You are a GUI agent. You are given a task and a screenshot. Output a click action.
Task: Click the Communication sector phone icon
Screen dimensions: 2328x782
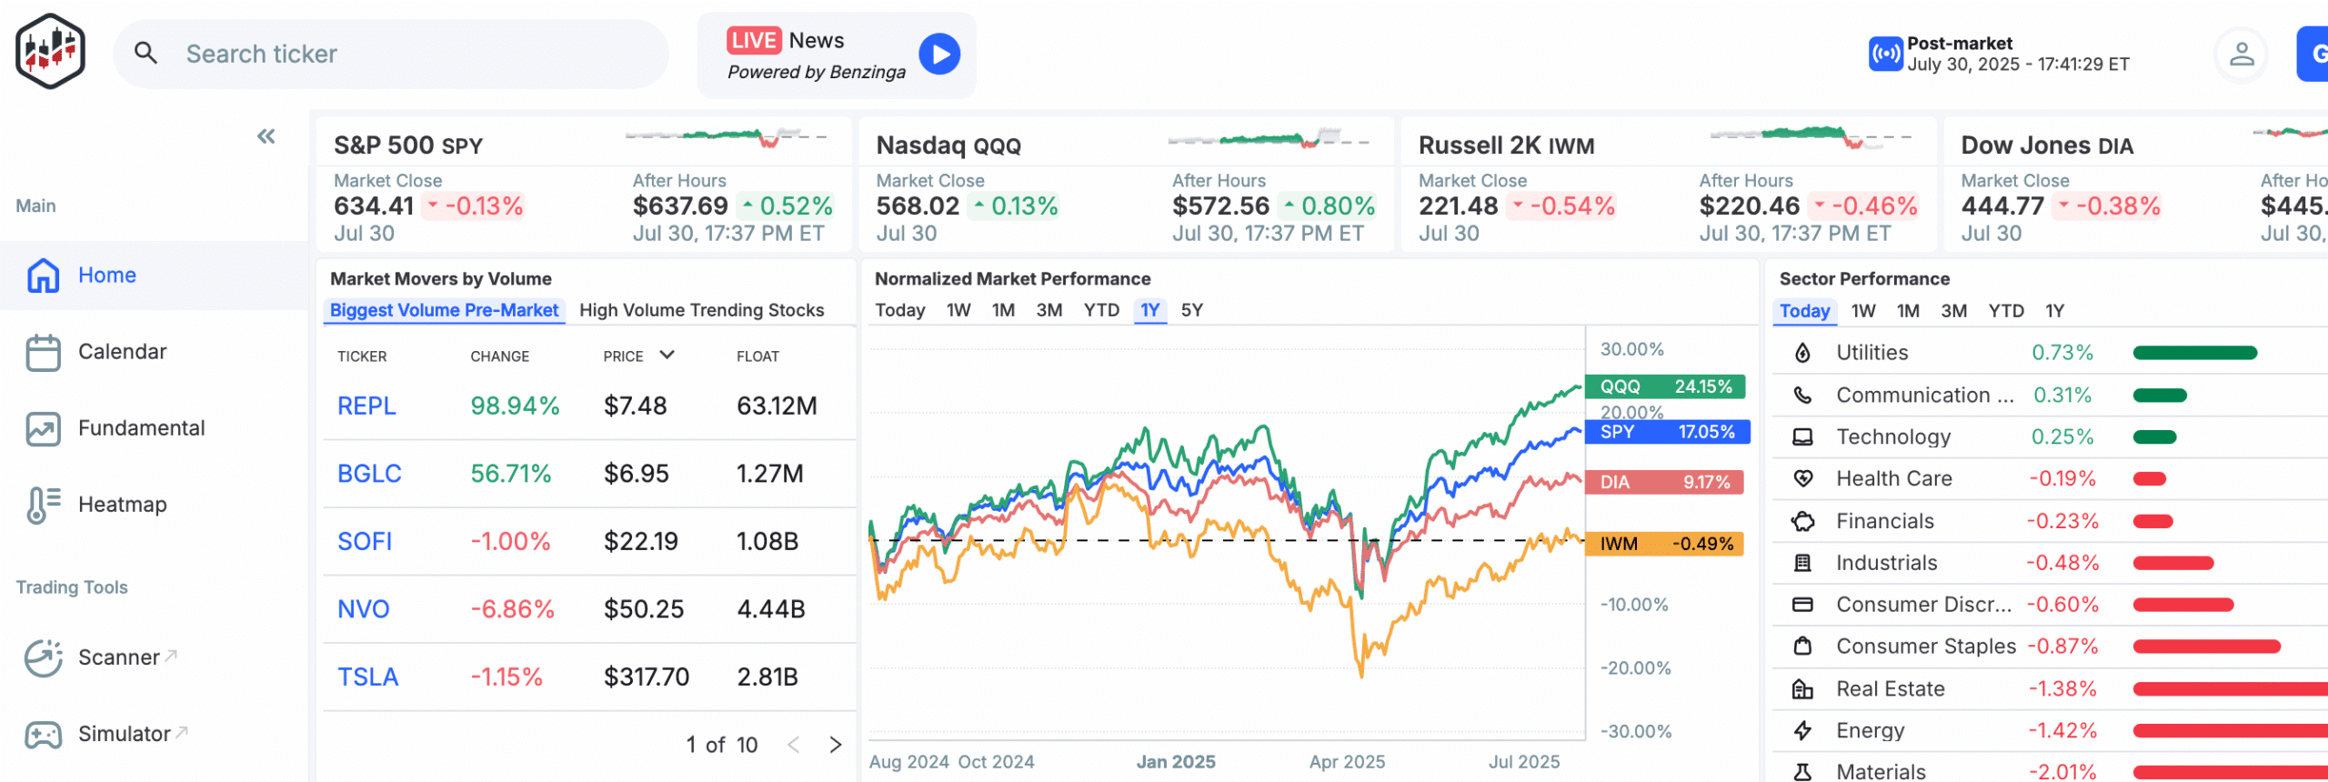[1802, 396]
